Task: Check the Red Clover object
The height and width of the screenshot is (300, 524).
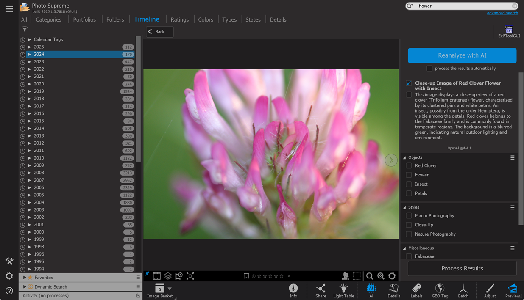Action: tap(409, 165)
